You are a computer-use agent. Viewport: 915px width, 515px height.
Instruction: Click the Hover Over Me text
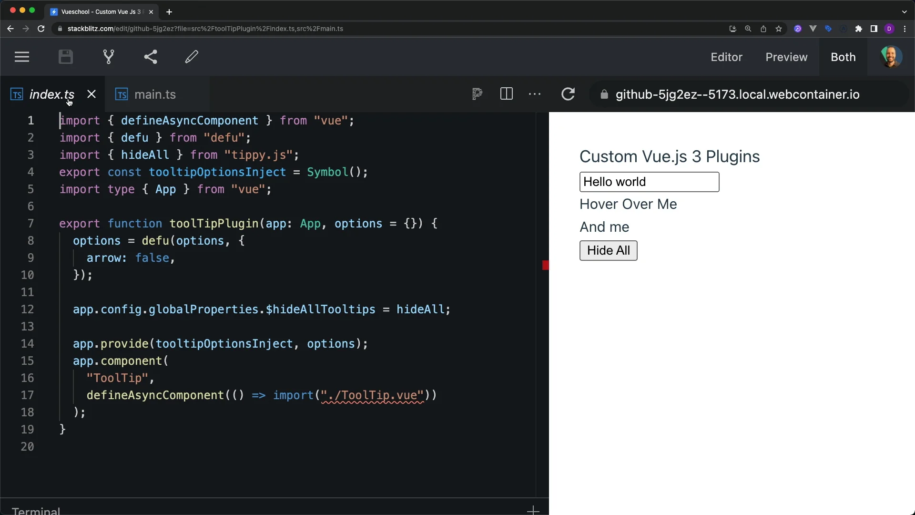(x=628, y=204)
